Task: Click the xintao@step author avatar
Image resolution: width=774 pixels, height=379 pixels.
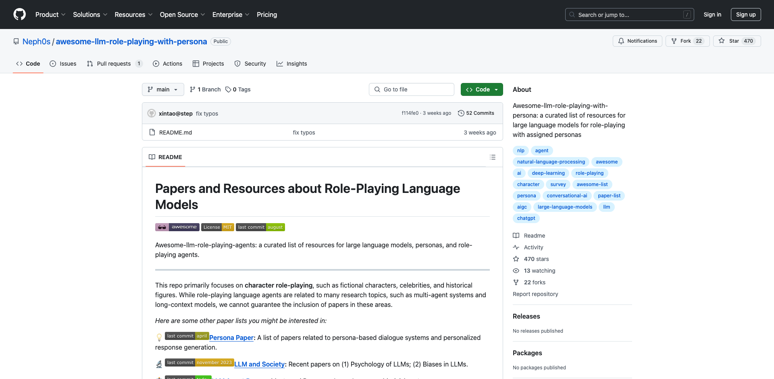Action: click(x=152, y=113)
